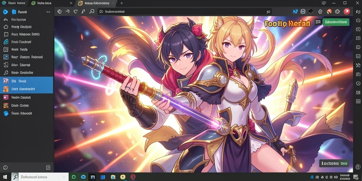The image size is (362, 181).
Task: Click the blue hexagon logo atop the sidebar
Action: click(5, 12)
